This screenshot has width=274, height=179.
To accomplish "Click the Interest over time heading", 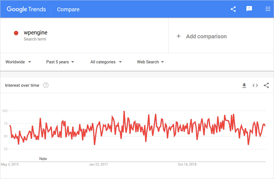I will pyautogui.click(x=22, y=85).
